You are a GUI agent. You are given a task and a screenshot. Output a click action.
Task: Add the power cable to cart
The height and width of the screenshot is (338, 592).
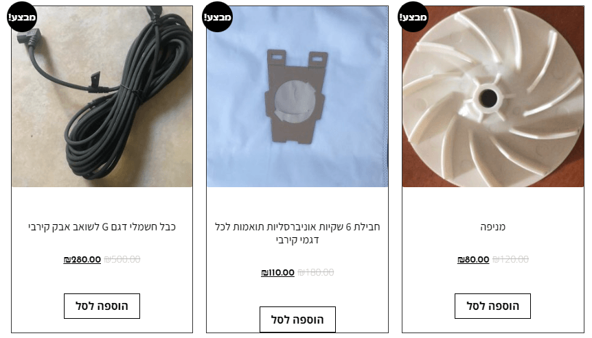(x=102, y=306)
